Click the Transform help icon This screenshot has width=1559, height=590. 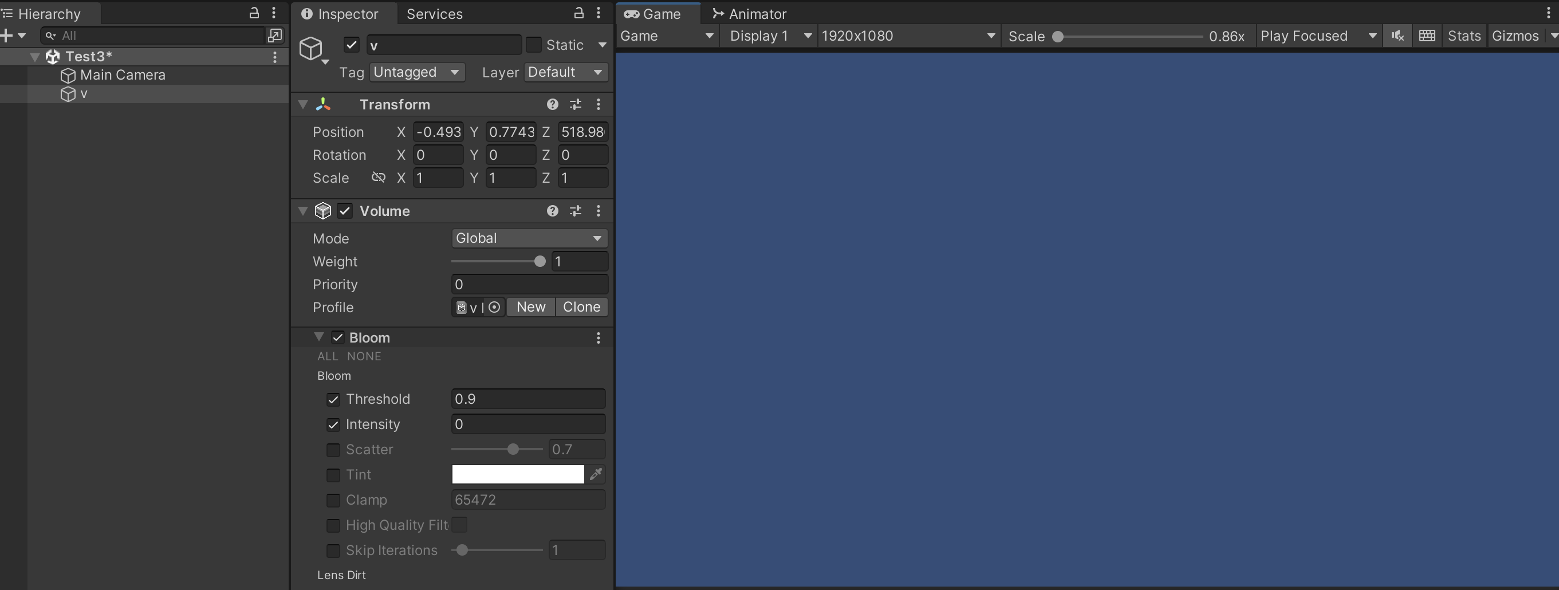click(553, 104)
